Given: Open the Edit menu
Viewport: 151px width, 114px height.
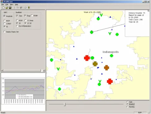Looking at the screenshot, I should (x=7, y=5).
